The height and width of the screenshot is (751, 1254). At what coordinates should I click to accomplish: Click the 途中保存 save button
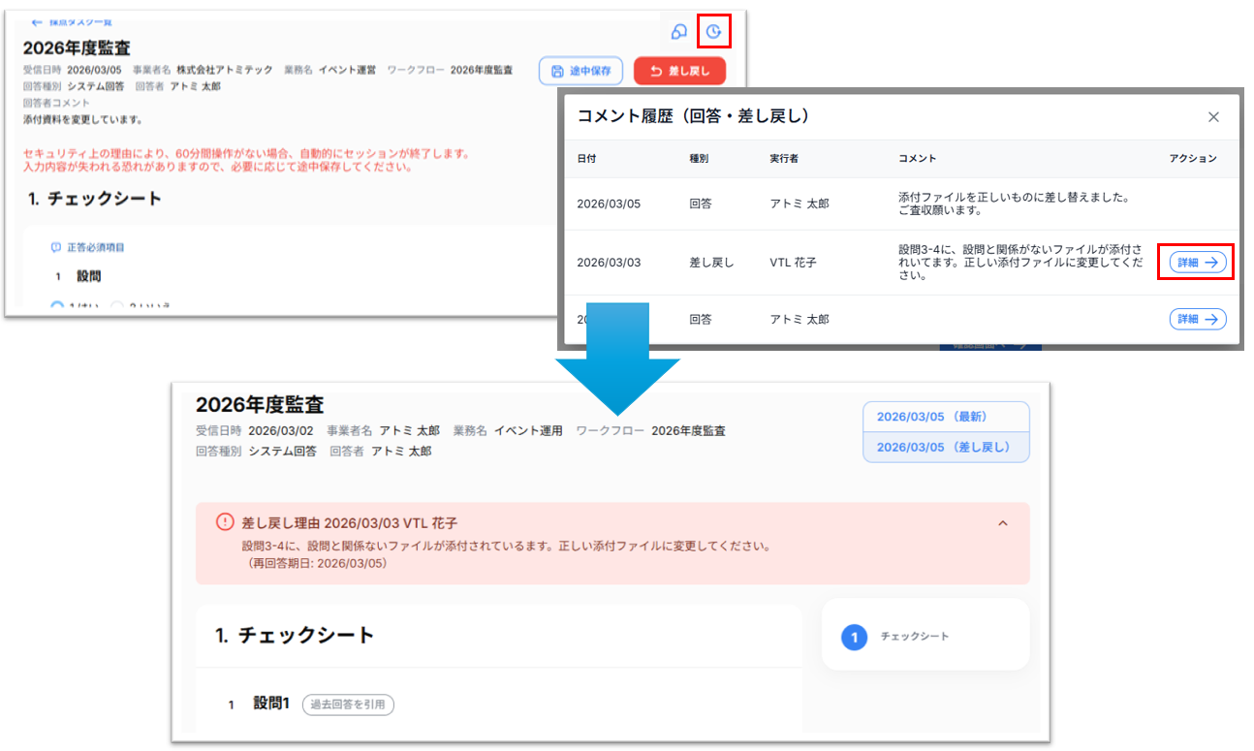tap(580, 71)
